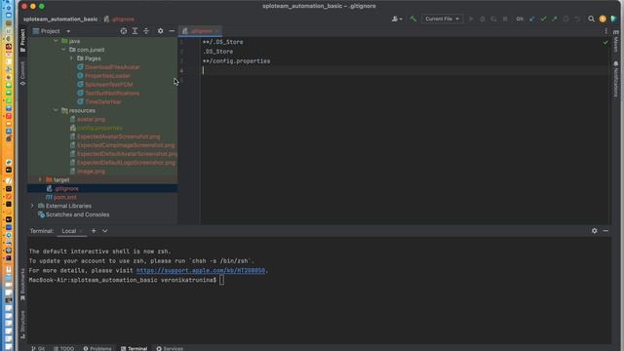This screenshot has width=624, height=351.
Task: Click the Git history clock icon
Action: 565,19
